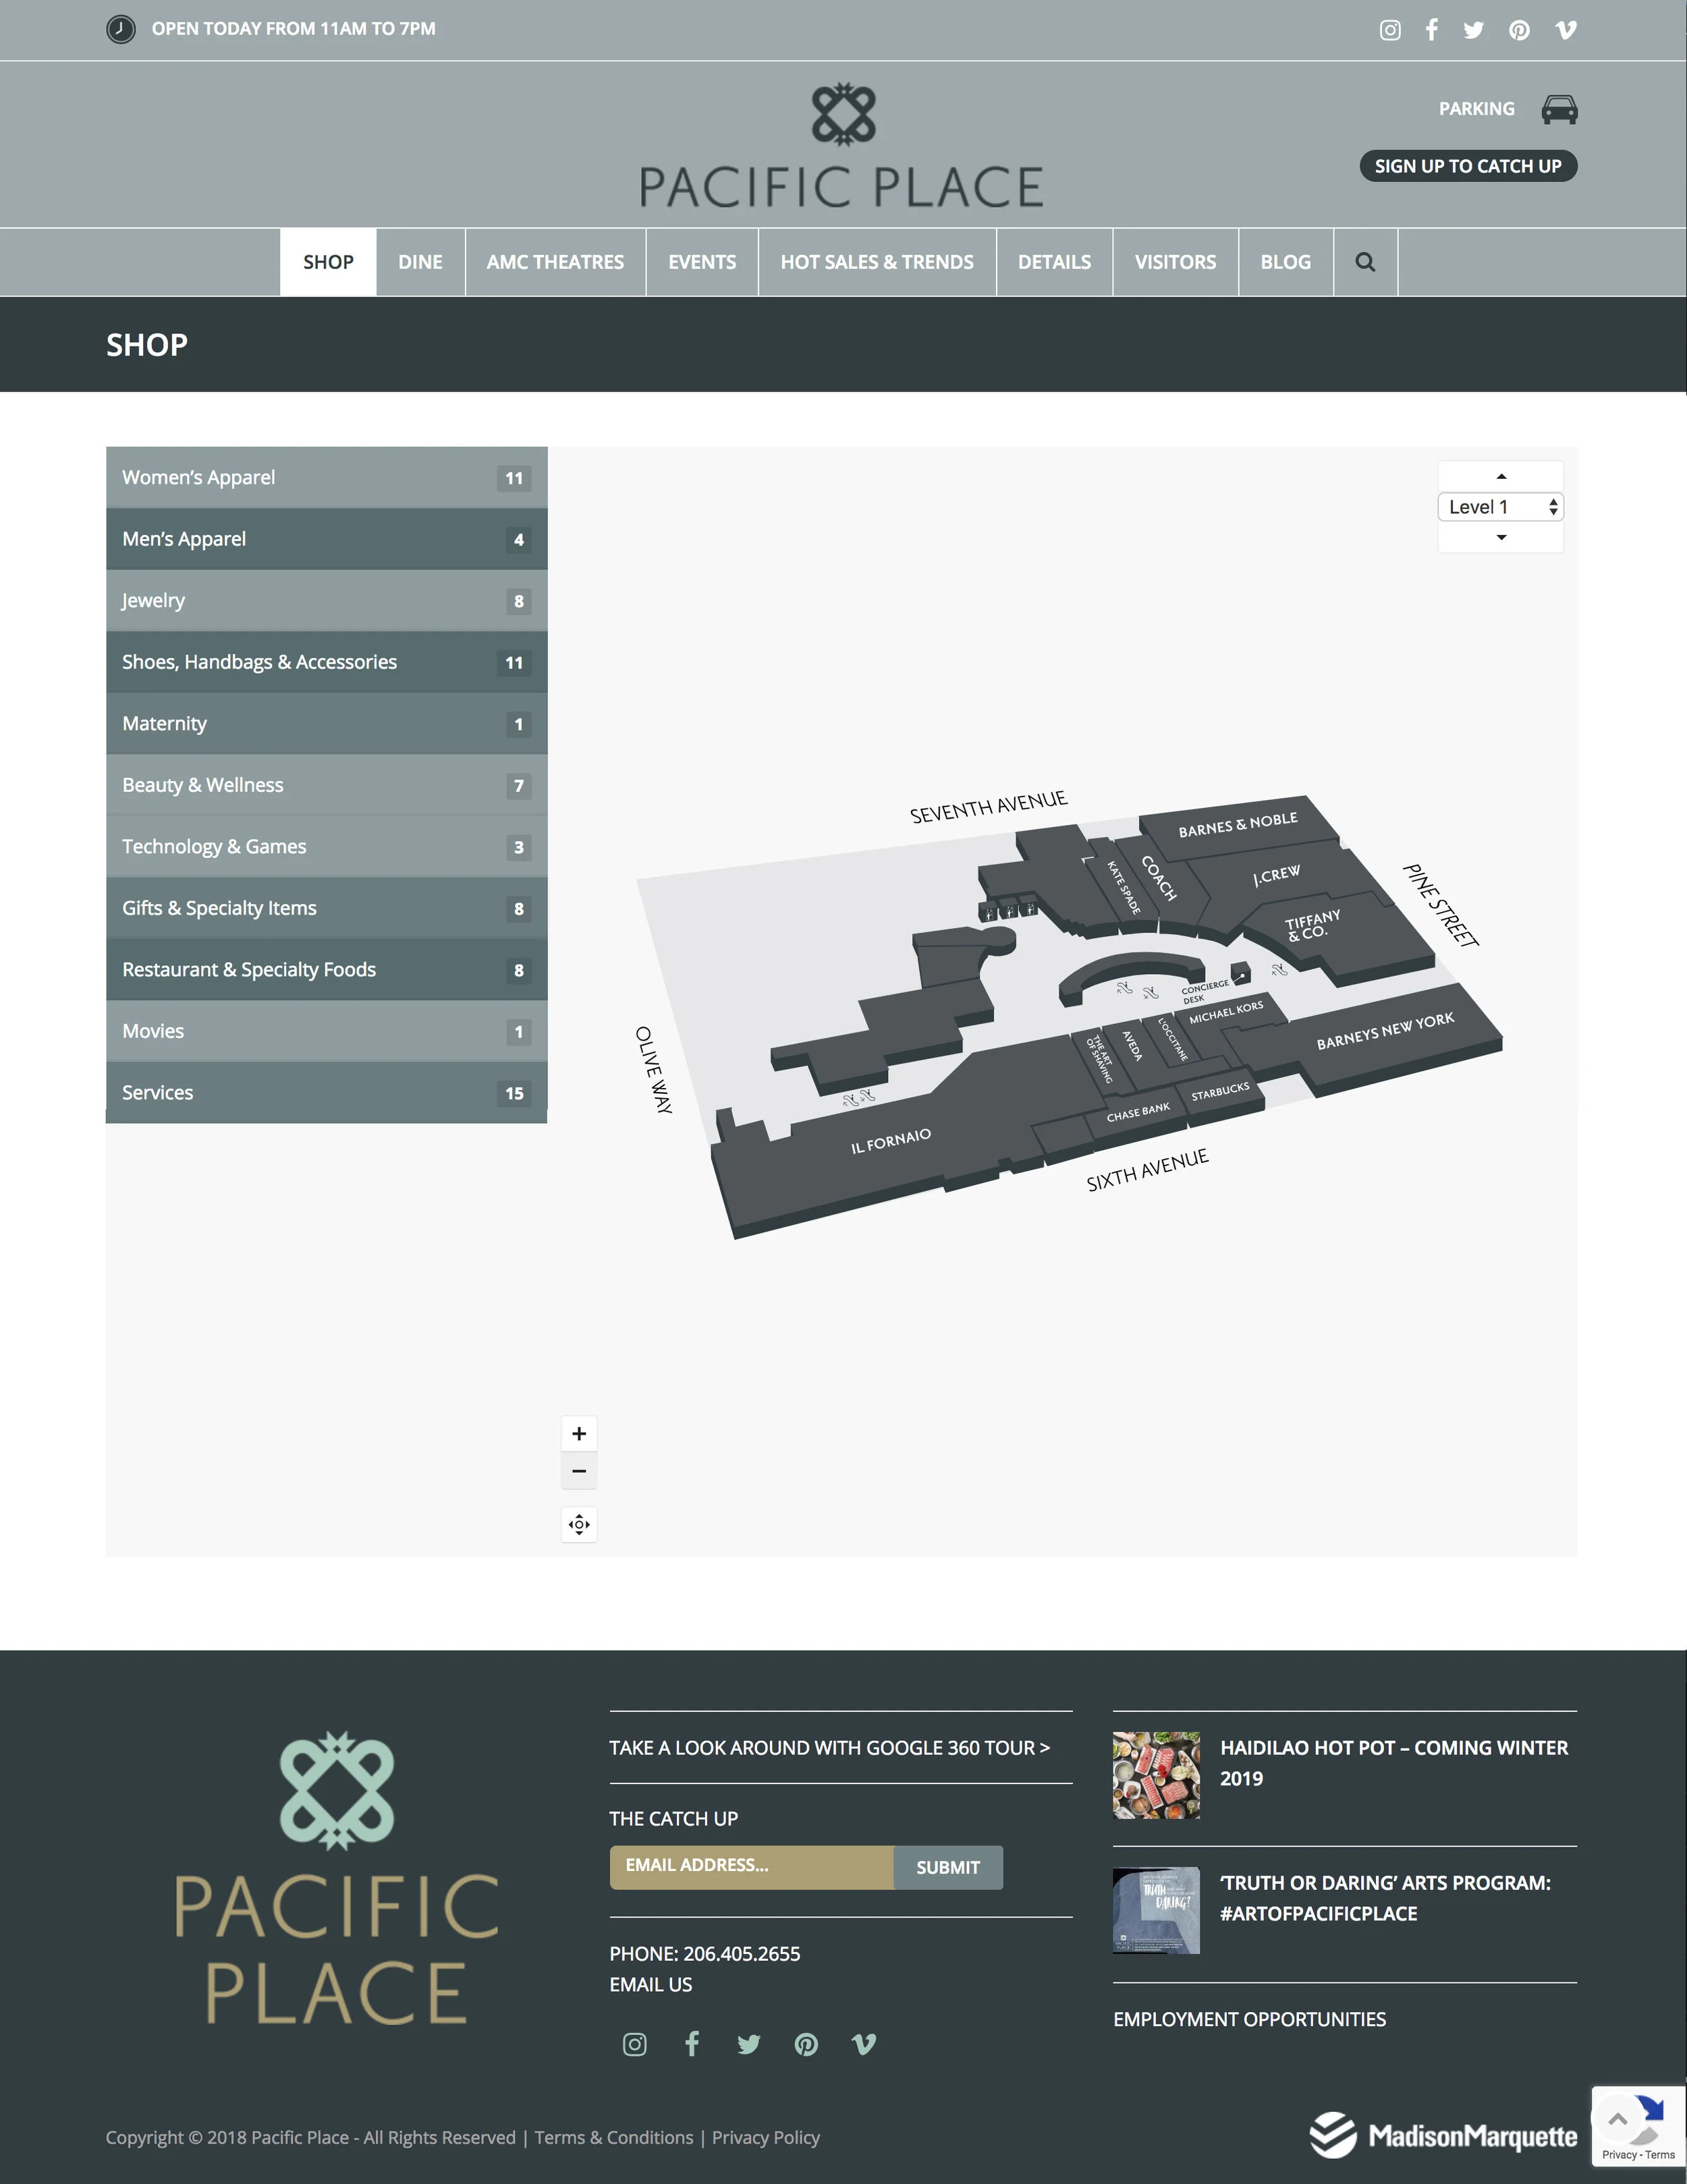Expand the Women's Apparel category

[326, 478]
